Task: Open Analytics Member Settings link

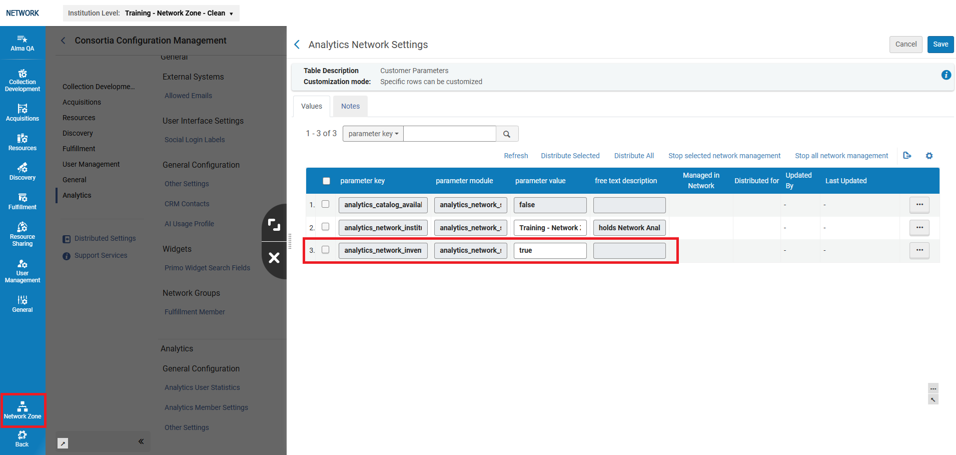Action: pos(206,407)
